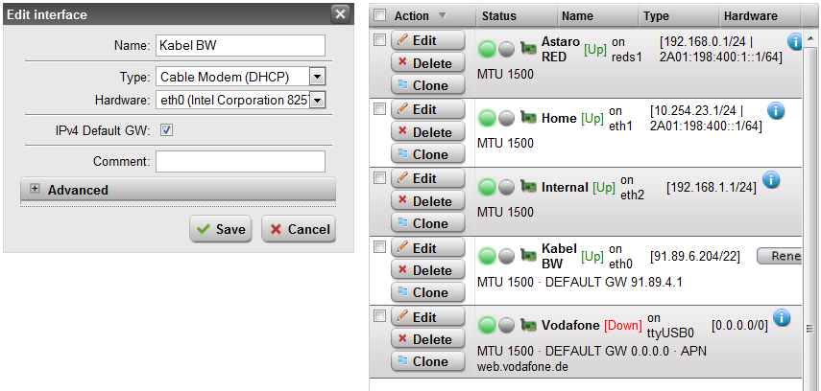Viewport: 821px width, 391px height.
Task: Click the network card icon beside Kabel BW
Action: click(528, 256)
